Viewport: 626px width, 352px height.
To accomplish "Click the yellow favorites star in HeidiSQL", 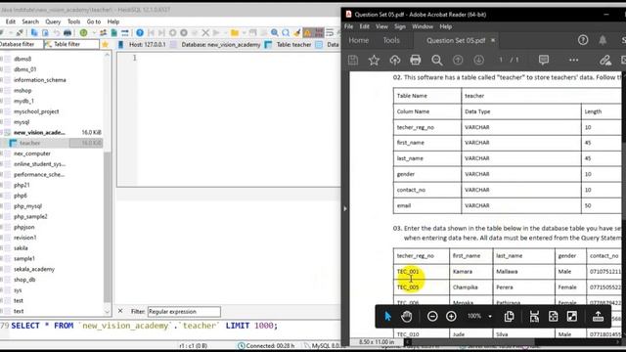I will [105, 44].
